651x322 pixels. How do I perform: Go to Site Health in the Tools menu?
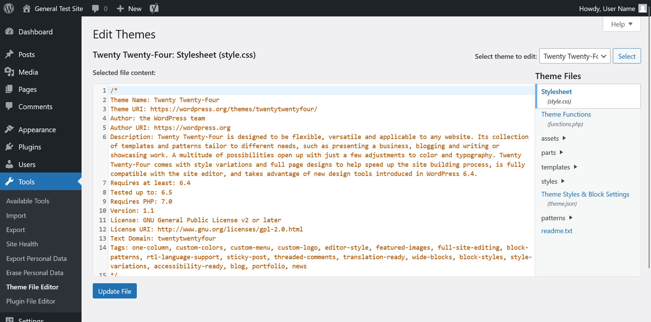[x=22, y=244]
